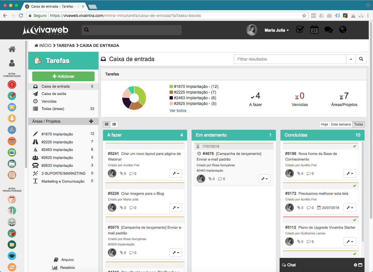373x272 pixels.
Task: Expand the Maria Julia user menu
Action: 276,30
